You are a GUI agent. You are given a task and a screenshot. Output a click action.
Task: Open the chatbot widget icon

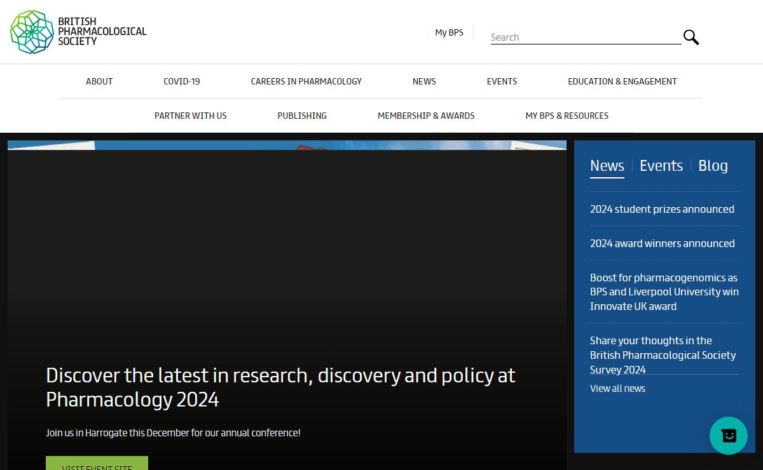pos(728,436)
